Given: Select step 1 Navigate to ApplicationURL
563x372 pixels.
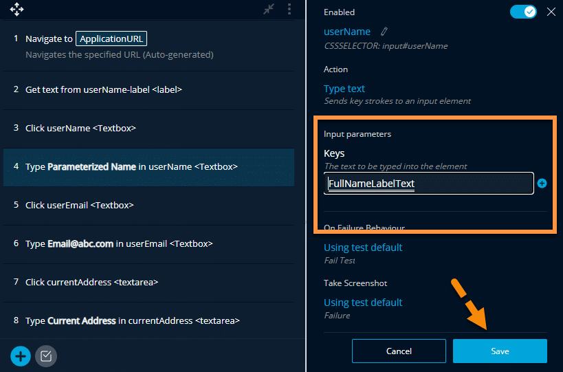Looking at the screenshot, I should pyautogui.click(x=148, y=46).
